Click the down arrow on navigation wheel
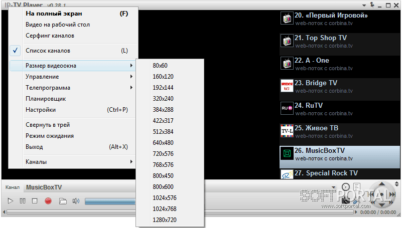 [x=382, y=205]
